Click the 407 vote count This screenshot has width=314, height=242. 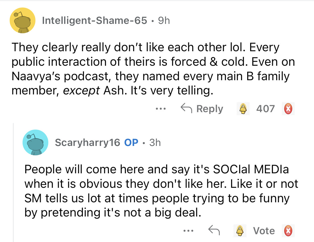click(x=265, y=109)
